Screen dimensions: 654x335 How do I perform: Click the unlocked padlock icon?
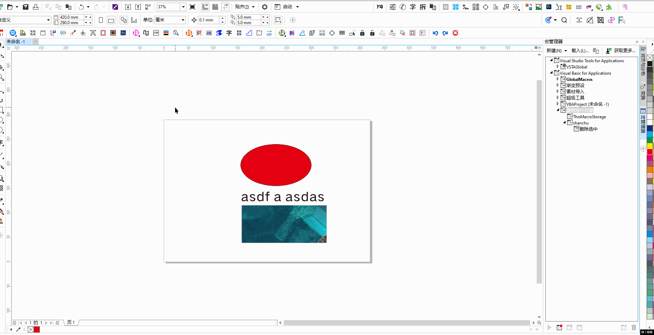[x=372, y=33]
